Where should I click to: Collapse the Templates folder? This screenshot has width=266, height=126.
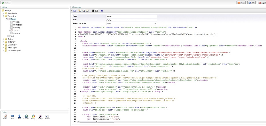tap(4, 16)
